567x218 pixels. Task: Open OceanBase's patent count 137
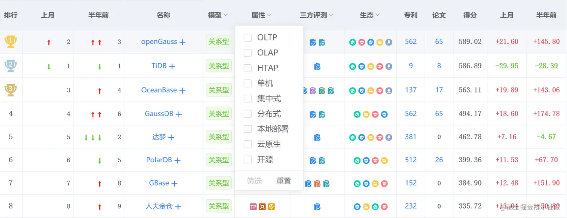tap(411, 90)
